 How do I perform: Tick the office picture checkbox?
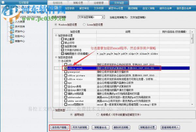tap(66, 75)
